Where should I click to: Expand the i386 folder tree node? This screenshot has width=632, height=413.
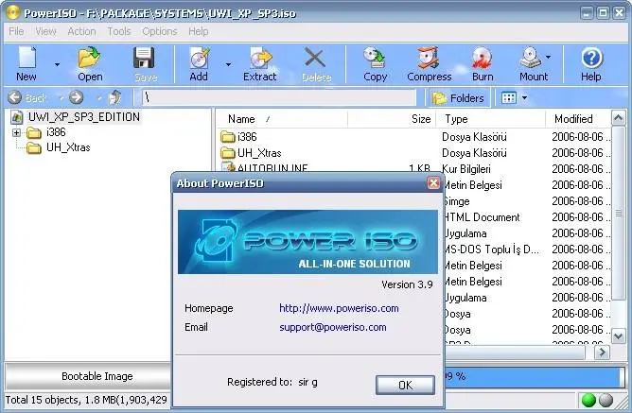click(x=16, y=132)
